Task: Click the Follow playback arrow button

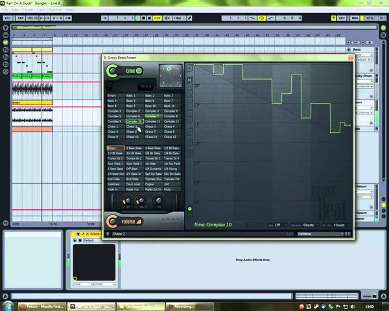Action: [x=104, y=18]
